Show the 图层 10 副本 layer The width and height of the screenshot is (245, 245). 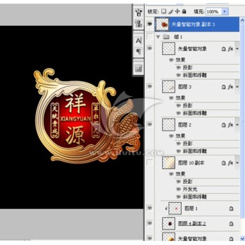point(150,163)
